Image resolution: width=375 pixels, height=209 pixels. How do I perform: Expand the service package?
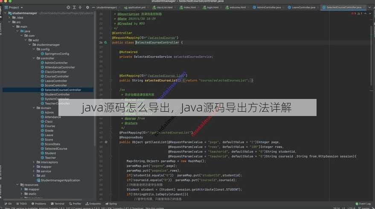pos(34,171)
